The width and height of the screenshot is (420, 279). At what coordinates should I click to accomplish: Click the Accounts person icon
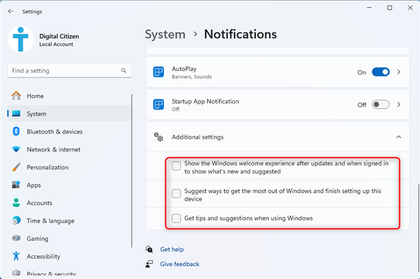pyautogui.click(x=16, y=203)
